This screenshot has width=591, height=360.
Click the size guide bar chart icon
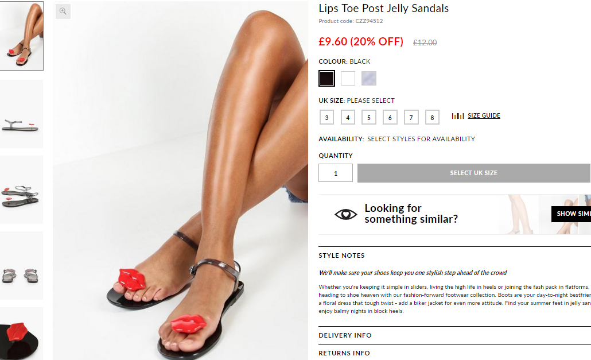pyautogui.click(x=457, y=116)
